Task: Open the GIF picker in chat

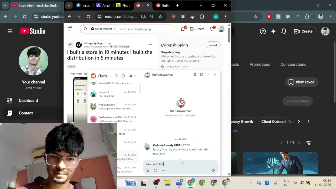Action: [163, 170]
